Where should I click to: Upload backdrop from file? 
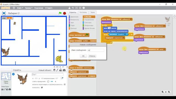click(x=7, y=89)
